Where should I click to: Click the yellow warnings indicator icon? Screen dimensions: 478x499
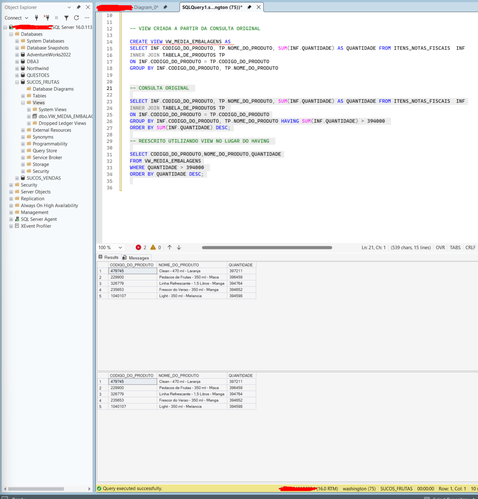[x=153, y=247]
